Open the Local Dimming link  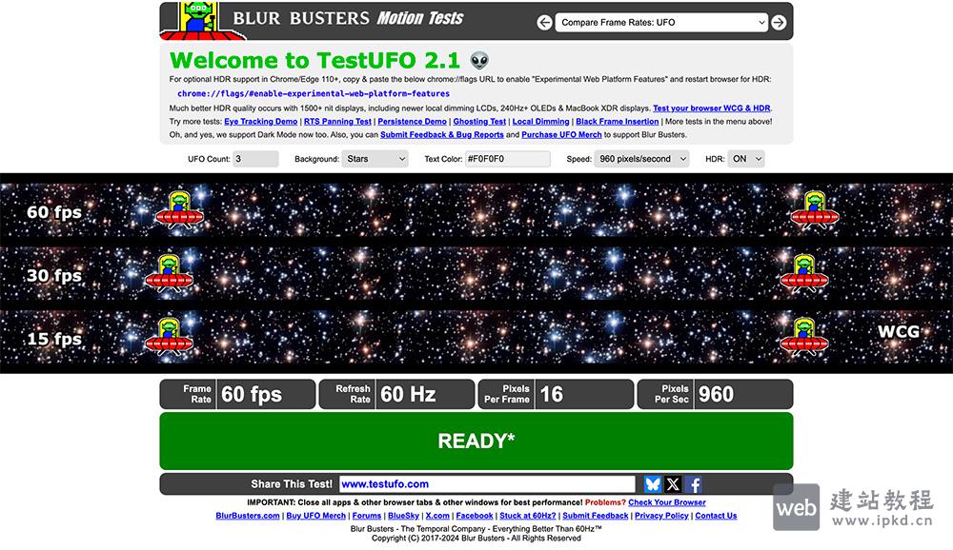tap(541, 122)
